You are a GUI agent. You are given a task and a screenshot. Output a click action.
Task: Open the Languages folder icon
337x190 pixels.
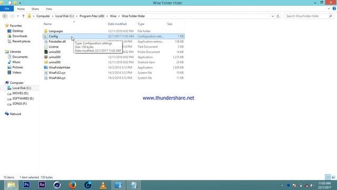(x=46, y=31)
